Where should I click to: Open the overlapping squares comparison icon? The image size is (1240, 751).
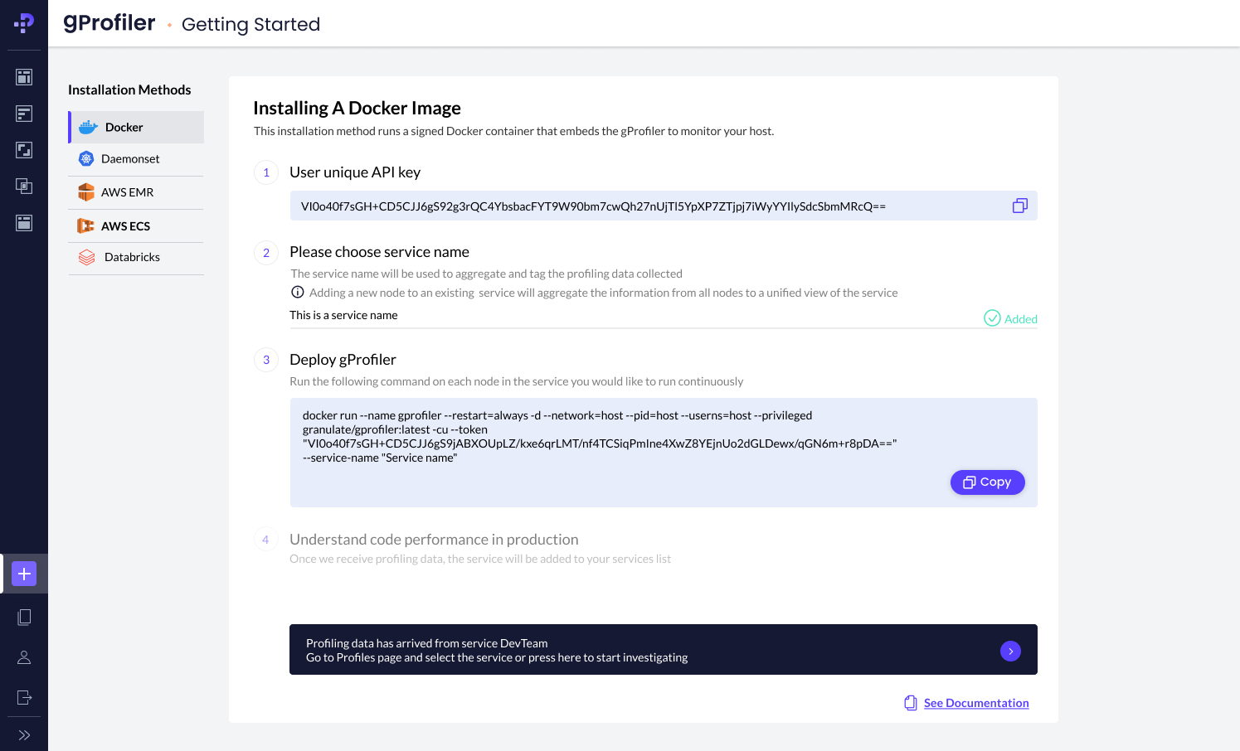24,187
